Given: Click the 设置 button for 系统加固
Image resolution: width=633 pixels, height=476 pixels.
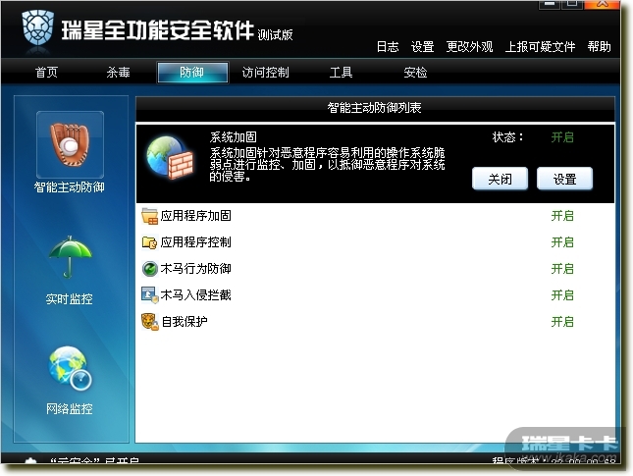Looking at the screenshot, I should coord(564,179).
